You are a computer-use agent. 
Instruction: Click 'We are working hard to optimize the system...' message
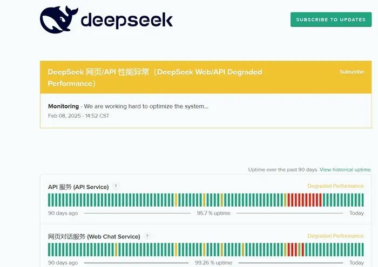click(146, 106)
